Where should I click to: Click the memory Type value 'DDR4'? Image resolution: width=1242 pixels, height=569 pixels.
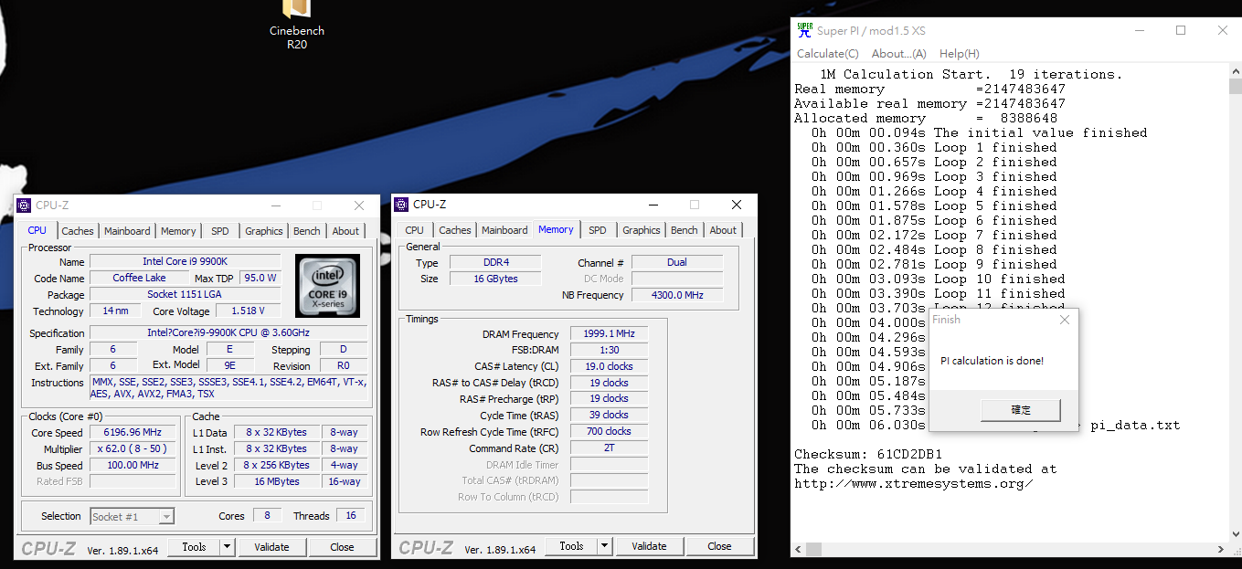coord(495,262)
